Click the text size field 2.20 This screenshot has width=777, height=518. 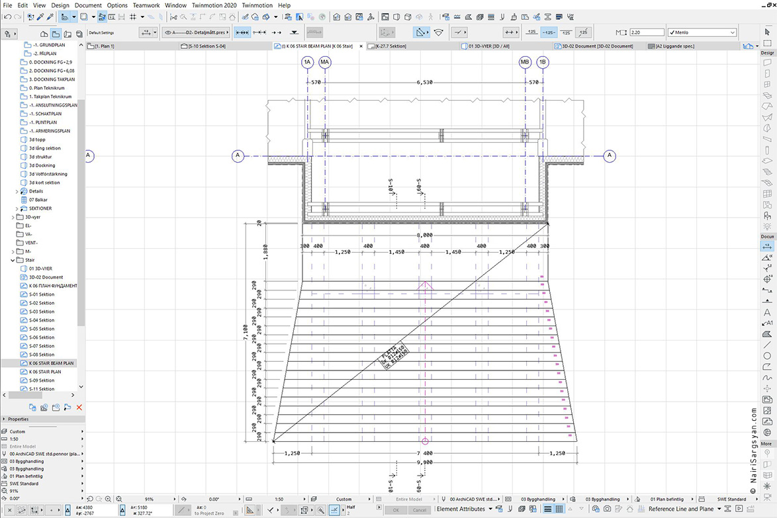[x=647, y=32]
